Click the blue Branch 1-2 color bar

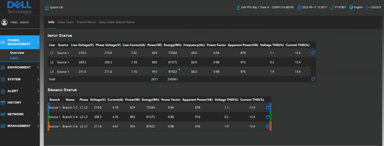click(x=48, y=108)
